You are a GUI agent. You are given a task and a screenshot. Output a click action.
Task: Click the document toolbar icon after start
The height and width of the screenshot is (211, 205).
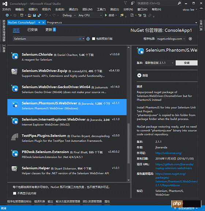click(132, 15)
